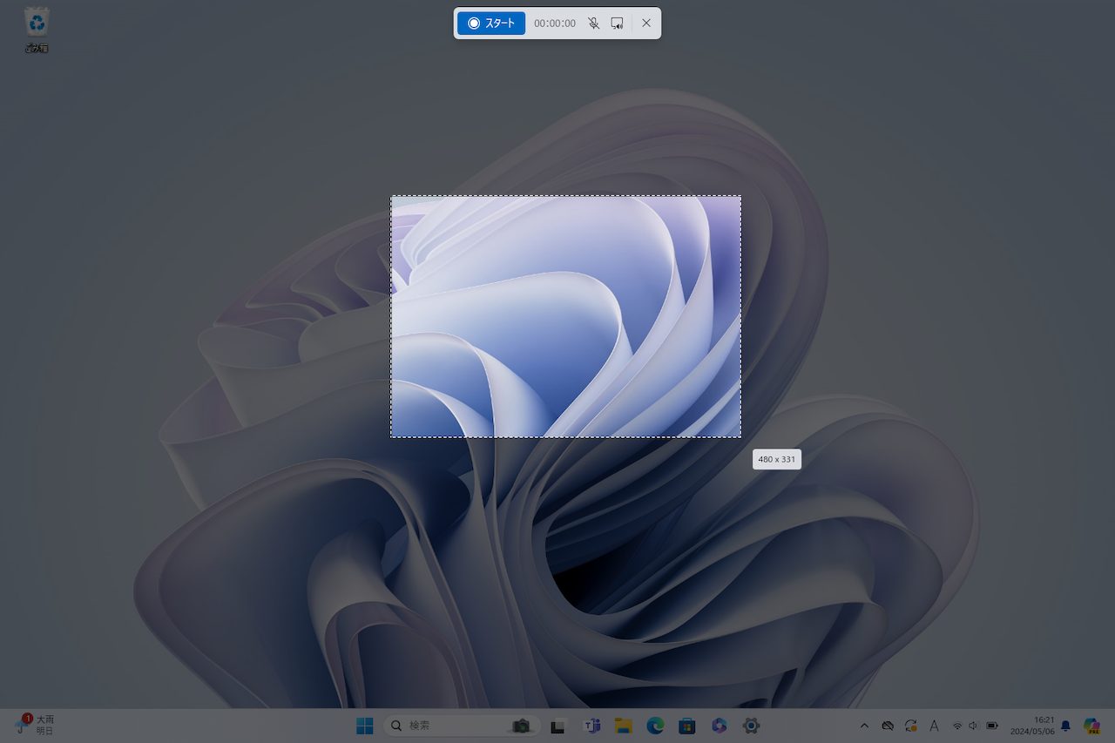Check the battery tray icon
Viewport: 1115px width, 743px height.
pyautogui.click(x=991, y=726)
